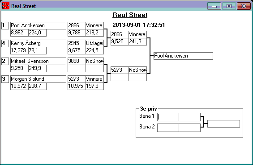
Task: Click the NoShow cell beside final 5273
Action: (x=137, y=70)
